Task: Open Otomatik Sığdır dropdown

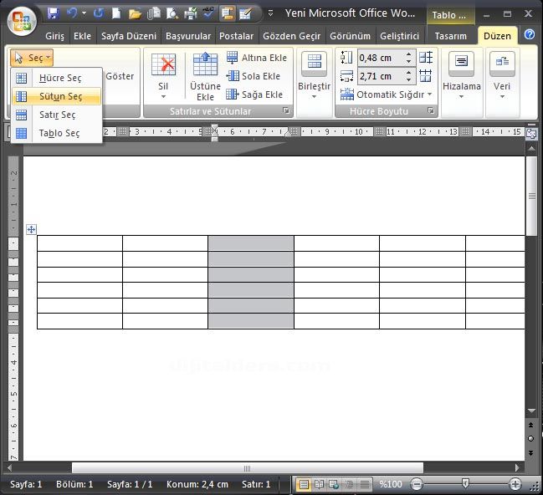Action: point(386,94)
